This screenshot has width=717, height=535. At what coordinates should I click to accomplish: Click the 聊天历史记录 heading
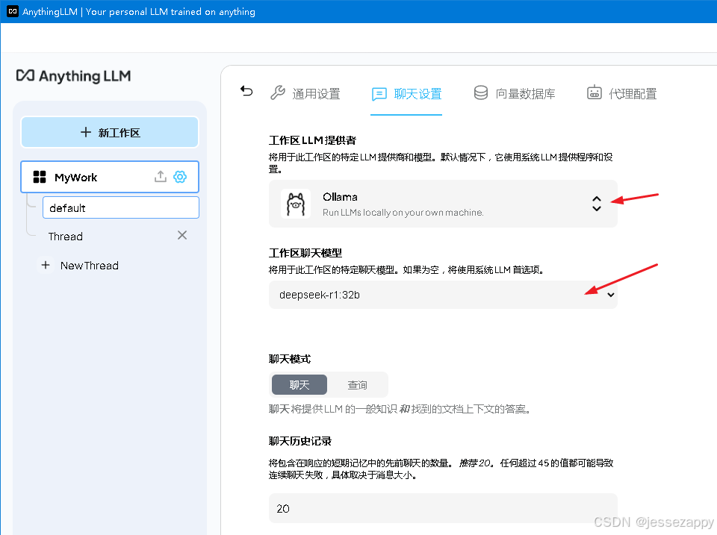[x=300, y=441]
